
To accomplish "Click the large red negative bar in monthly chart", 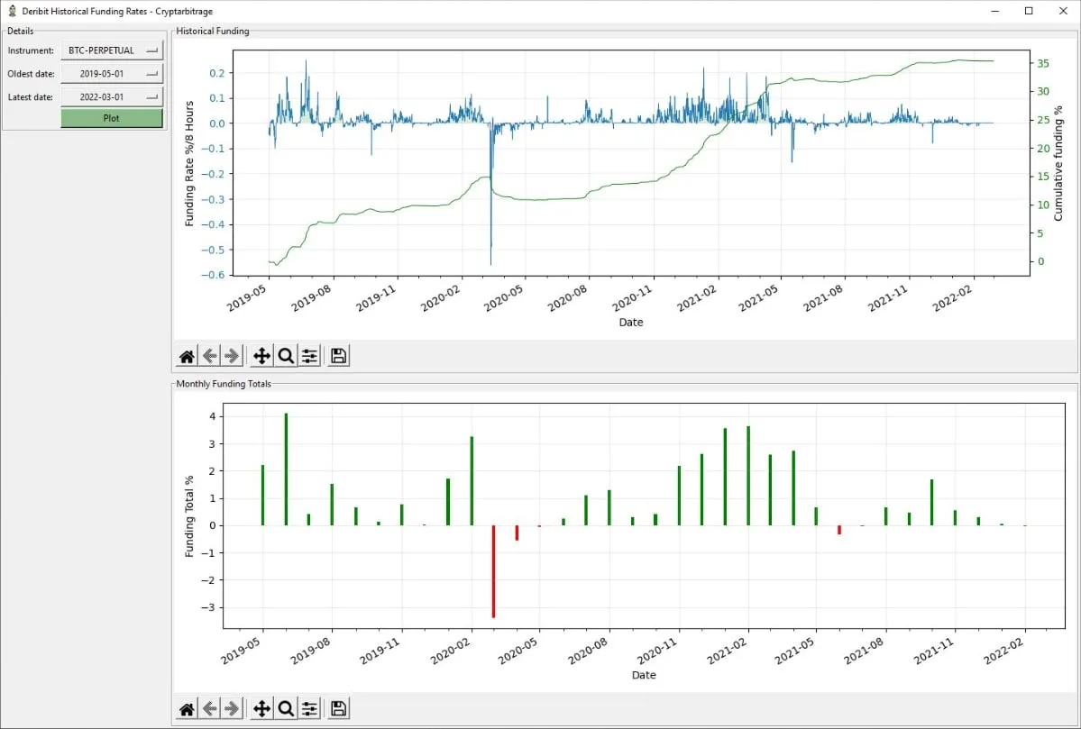I will (x=494, y=571).
